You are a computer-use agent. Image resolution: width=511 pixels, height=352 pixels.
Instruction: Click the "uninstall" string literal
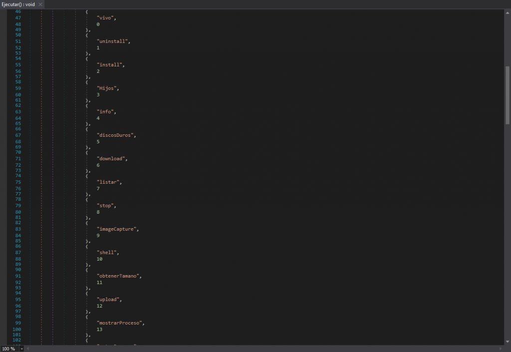tap(113, 41)
